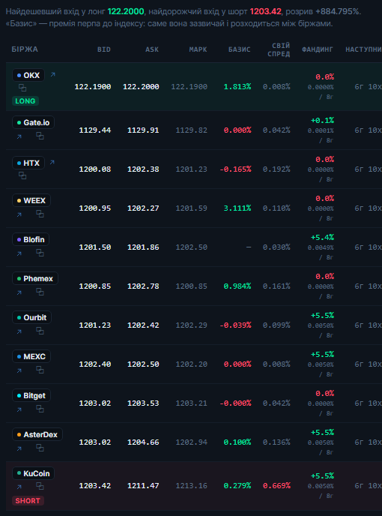
Task: Click KuCoin spread value 0.669%
Action: [x=276, y=486]
